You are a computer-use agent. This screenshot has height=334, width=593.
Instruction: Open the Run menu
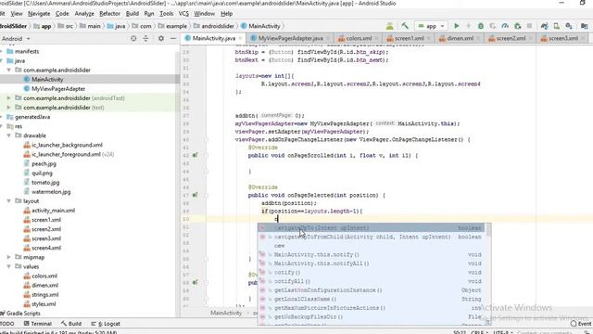pos(149,14)
